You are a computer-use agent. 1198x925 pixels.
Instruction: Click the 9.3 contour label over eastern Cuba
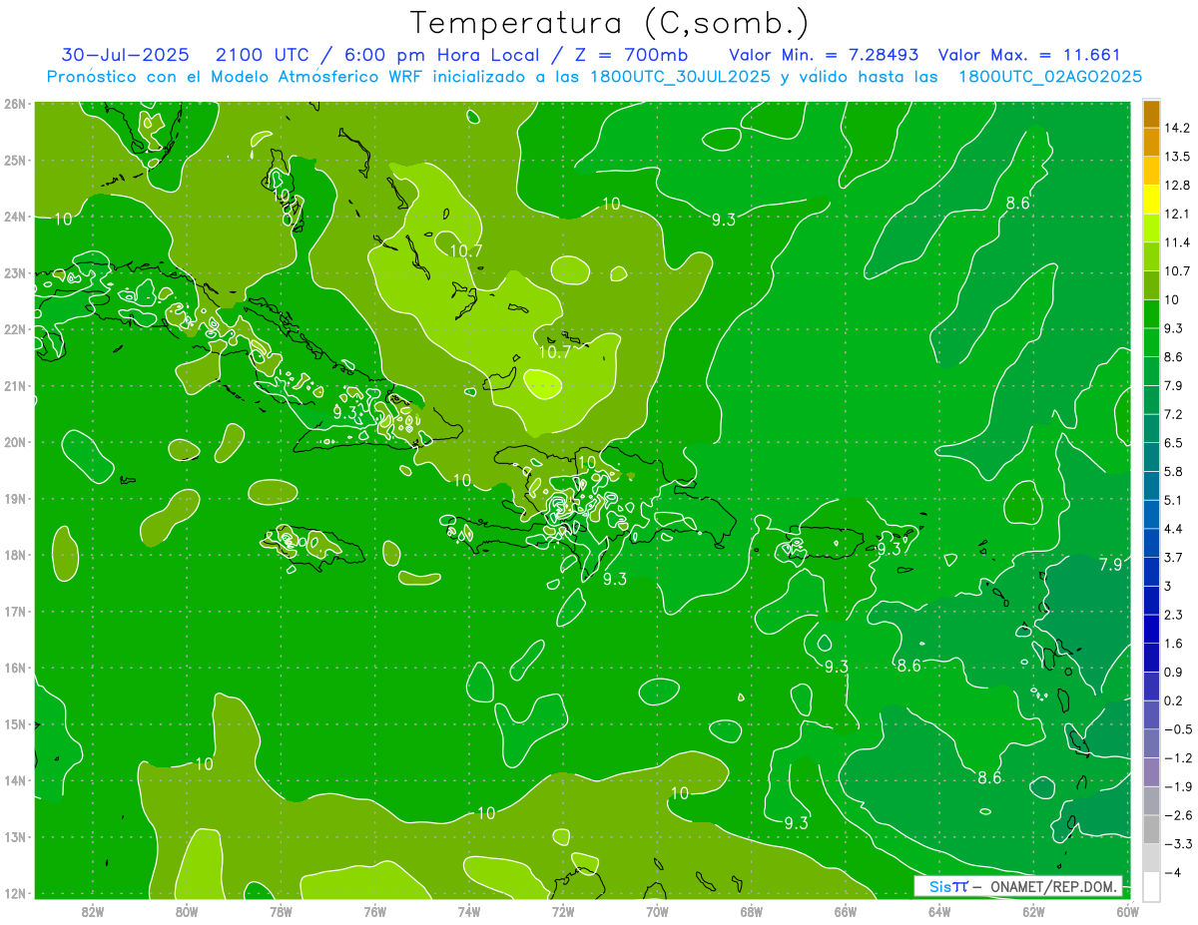click(345, 411)
